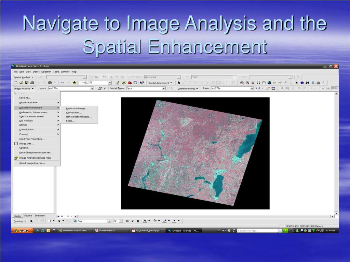The width and height of the screenshot is (350, 262).
Task: Click the Fixed Zoom Out icon
Action: click(x=258, y=83)
